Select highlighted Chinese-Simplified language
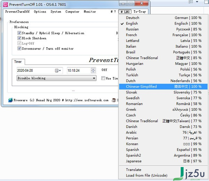This screenshot has width=209, height=181. (163, 86)
